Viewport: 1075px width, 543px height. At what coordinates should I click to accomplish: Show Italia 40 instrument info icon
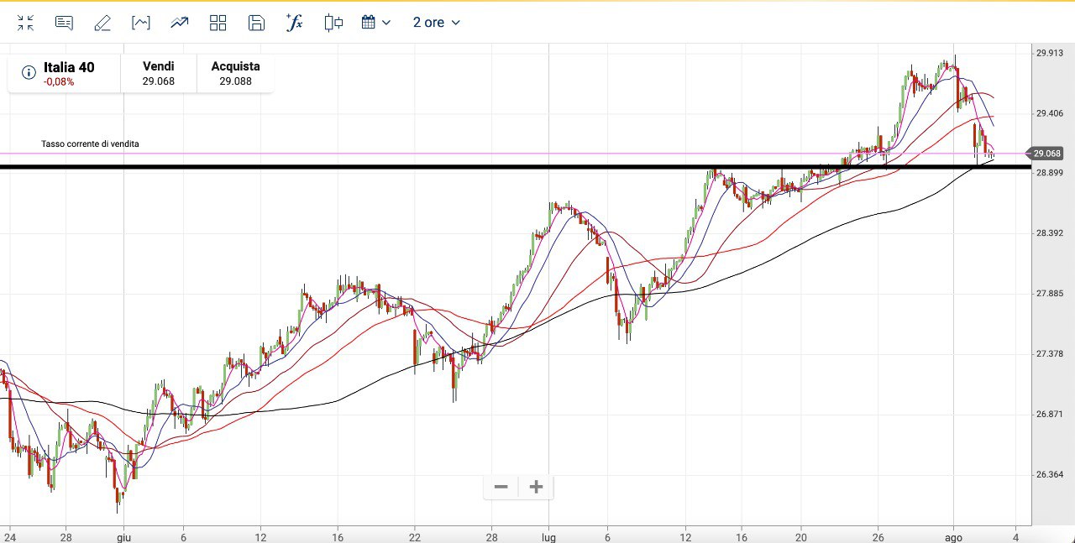[29, 73]
